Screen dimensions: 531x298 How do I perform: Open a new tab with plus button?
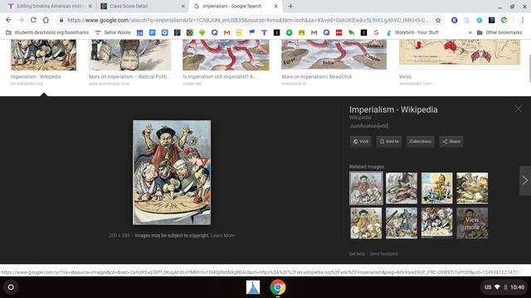[x=290, y=6]
